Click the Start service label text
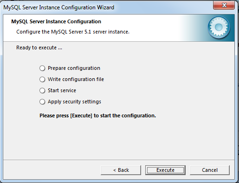 tap(62, 90)
